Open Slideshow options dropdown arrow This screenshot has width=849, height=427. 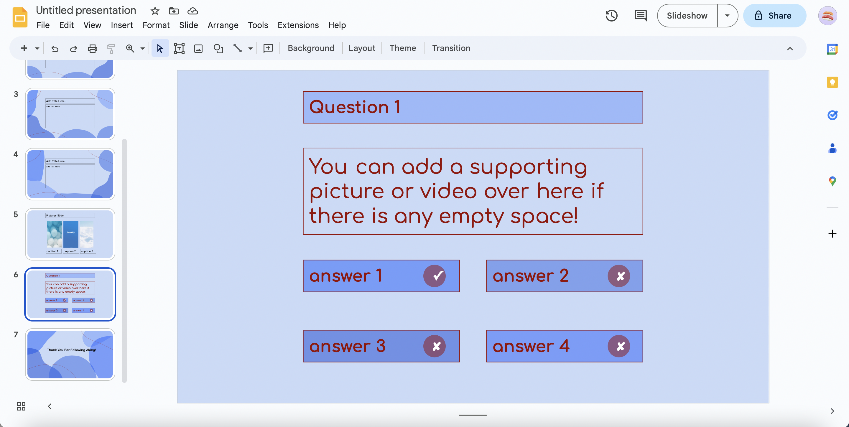tap(727, 16)
